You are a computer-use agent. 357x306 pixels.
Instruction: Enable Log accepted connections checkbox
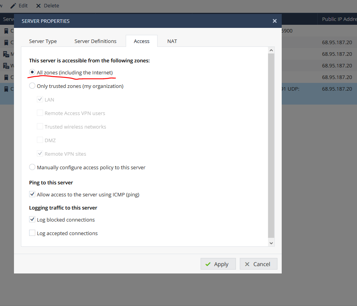[32, 233]
